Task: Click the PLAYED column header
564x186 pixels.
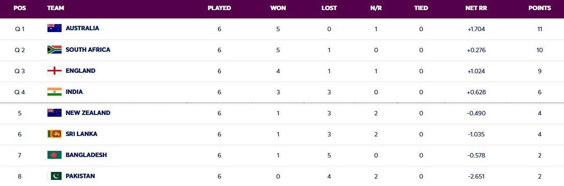Action: 219,8
